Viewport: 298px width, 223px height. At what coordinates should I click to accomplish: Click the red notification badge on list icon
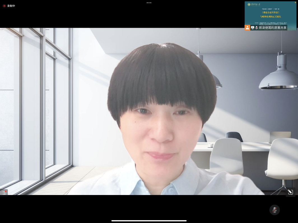(x=6, y=191)
